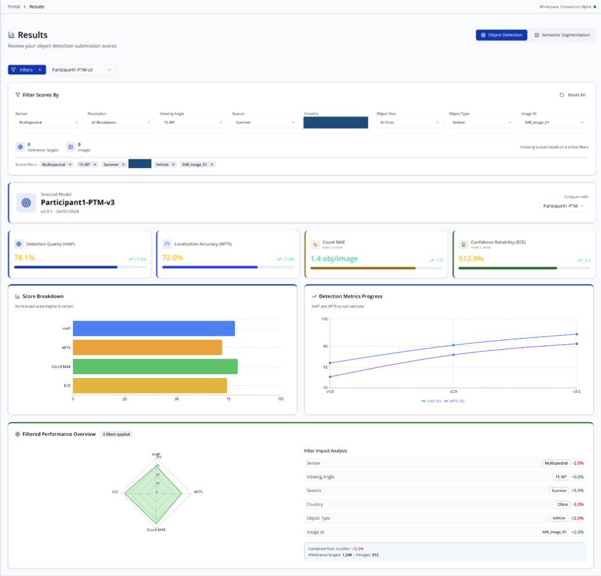Remove the Summer active filter chip
Image resolution: width=601 pixels, height=576 pixels.
[x=123, y=165]
